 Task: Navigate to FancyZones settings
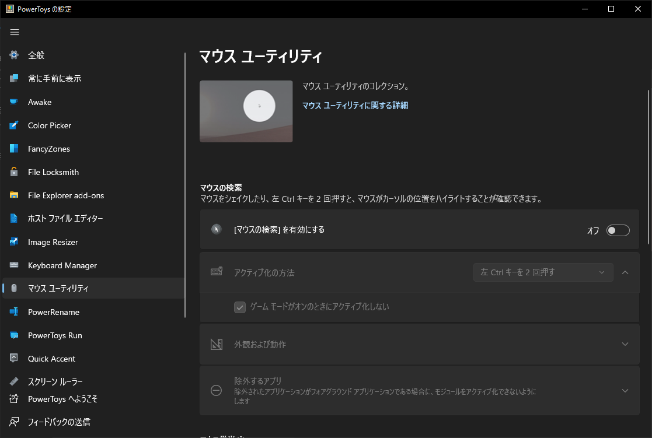tap(93, 148)
